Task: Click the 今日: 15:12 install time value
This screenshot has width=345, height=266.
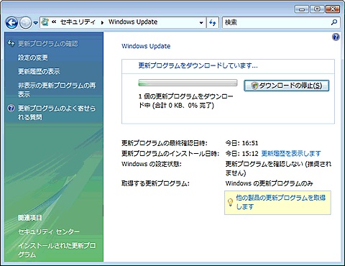Action: (x=241, y=153)
